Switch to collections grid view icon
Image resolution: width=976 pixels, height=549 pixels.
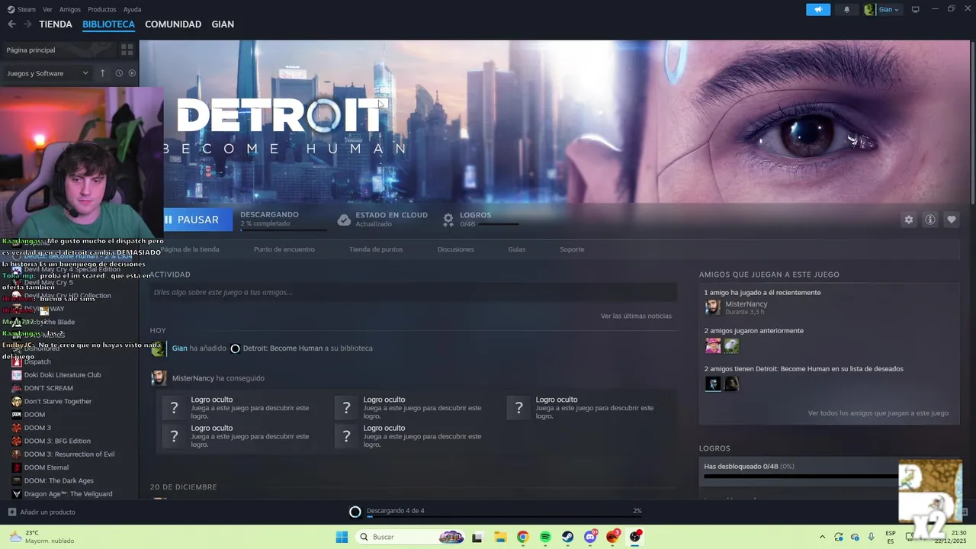(127, 50)
